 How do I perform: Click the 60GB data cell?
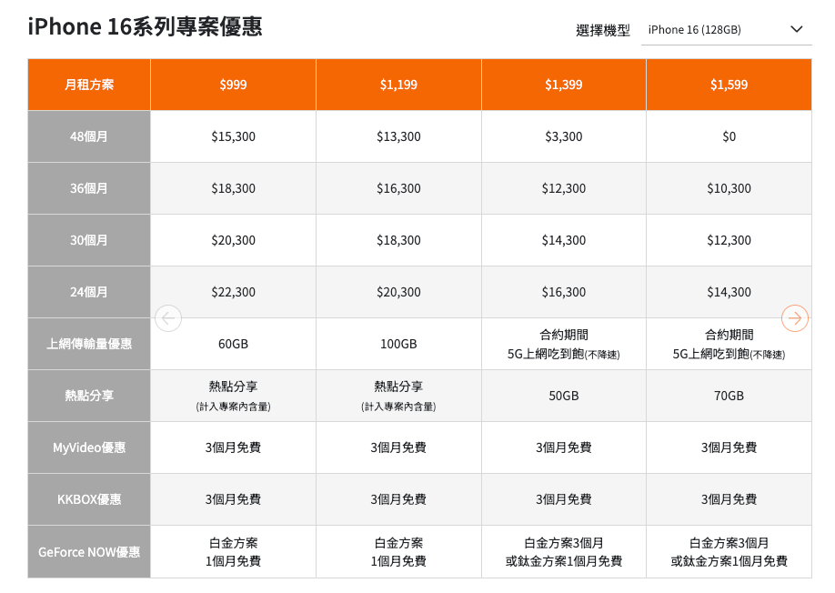click(233, 344)
